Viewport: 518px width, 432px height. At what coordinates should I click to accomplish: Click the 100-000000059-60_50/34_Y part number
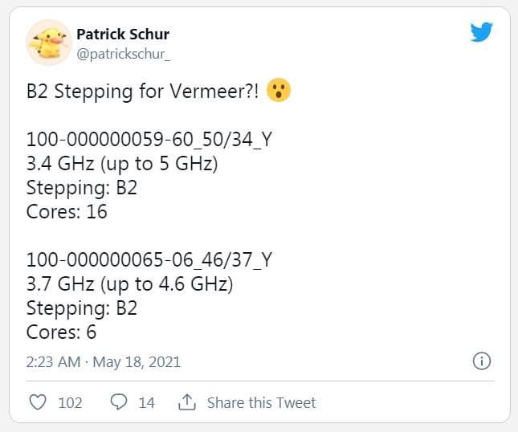click(x=149, y=138)
